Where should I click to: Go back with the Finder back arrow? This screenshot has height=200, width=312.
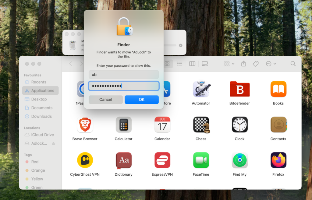point(71,64)
